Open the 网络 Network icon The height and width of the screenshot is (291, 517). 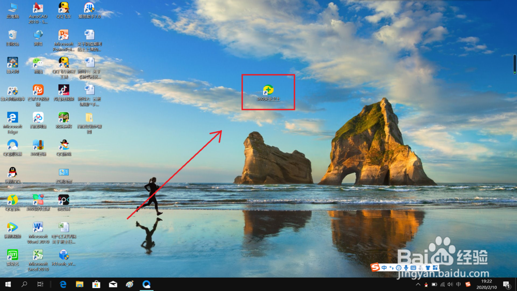tap(38, 38)
